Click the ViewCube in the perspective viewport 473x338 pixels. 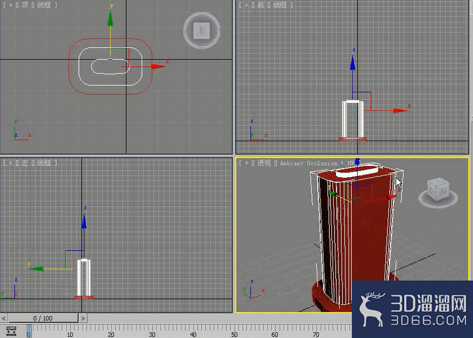click(438, 193)
